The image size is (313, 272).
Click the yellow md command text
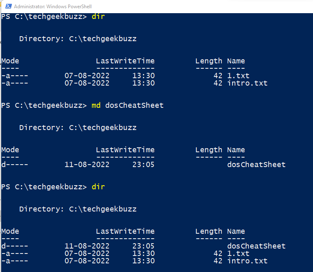click(x=96, y=105)
